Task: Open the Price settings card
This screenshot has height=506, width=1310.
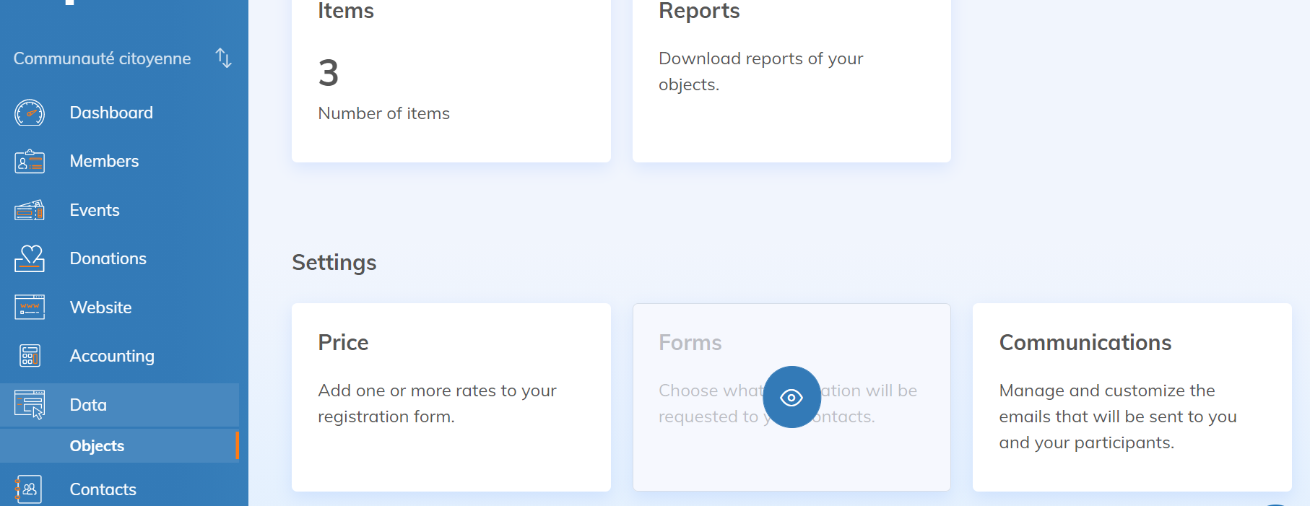Action: 451,397
